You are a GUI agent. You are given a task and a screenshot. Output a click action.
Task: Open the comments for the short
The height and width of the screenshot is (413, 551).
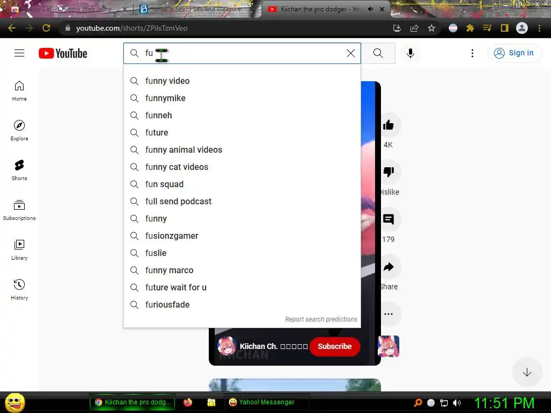(388, 219)
